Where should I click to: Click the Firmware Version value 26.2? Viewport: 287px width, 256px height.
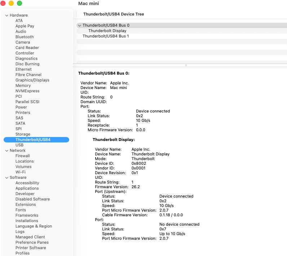pos(136,187)
